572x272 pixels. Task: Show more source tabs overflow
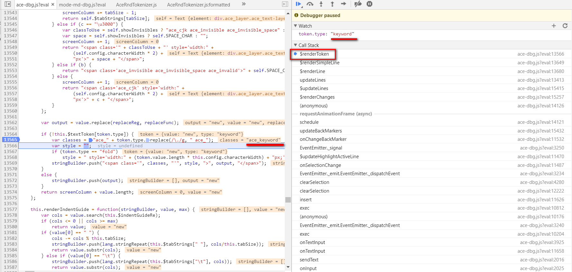pos(244,4)
